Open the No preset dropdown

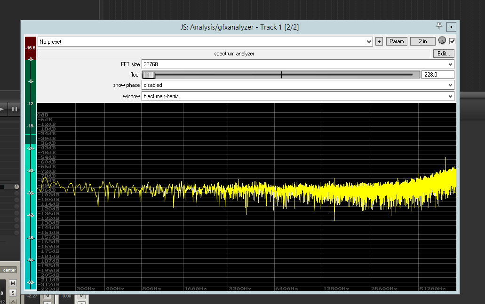pos(205,42)
